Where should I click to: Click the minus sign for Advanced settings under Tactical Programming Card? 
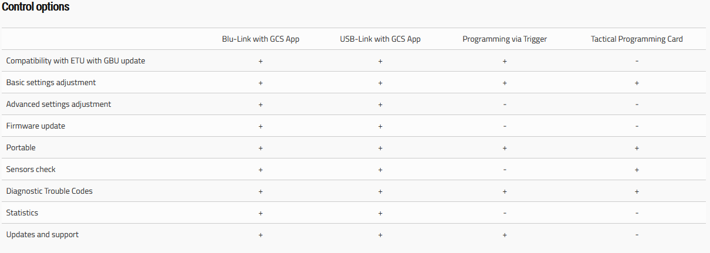(637, 104)
